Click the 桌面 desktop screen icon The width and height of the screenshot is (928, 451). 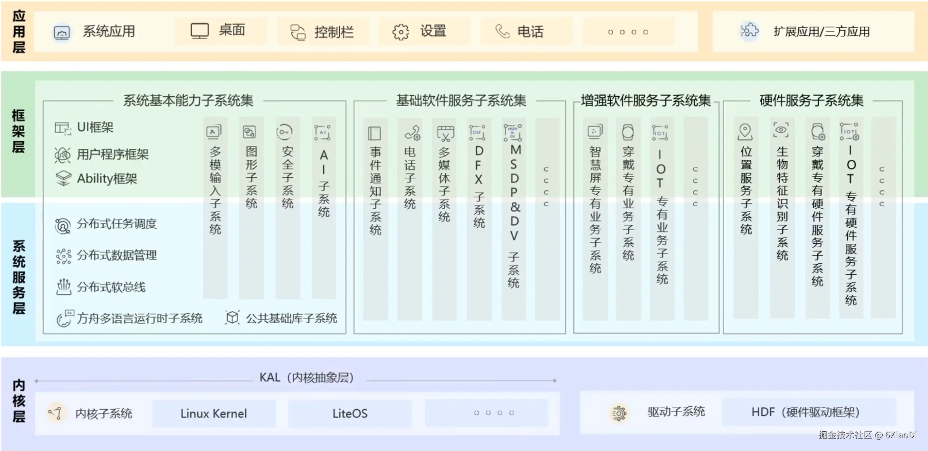(200, 31)
